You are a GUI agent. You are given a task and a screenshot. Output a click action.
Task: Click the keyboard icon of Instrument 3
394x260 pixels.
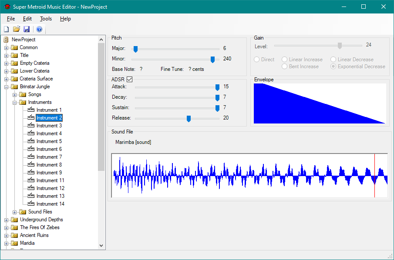coord(31,125)
